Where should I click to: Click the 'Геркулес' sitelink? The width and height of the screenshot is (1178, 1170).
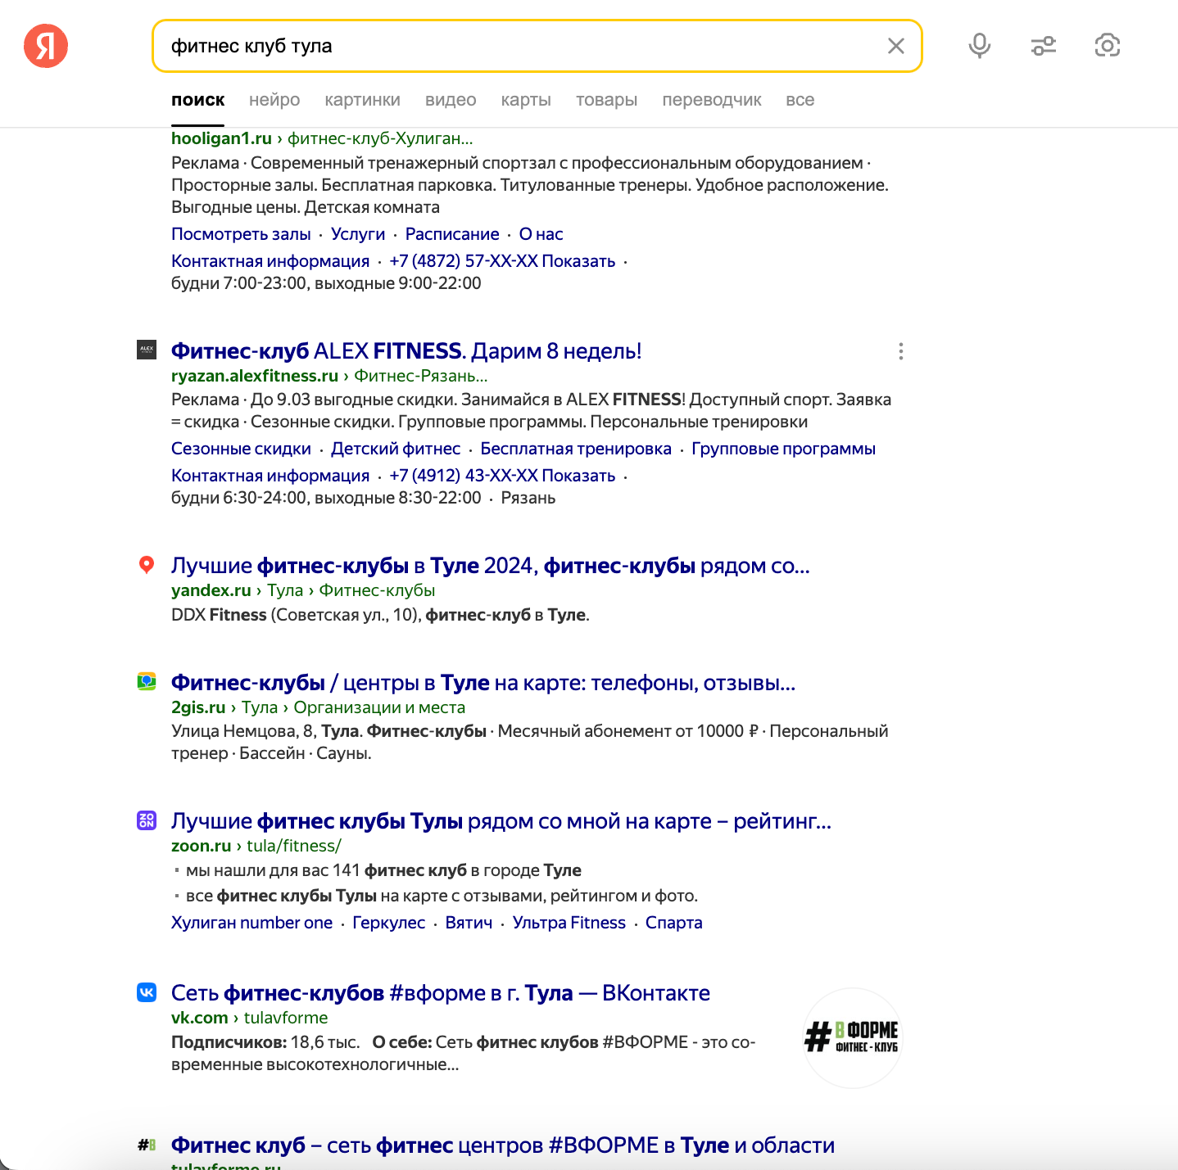pyautogui.click(x=388, y=923)
